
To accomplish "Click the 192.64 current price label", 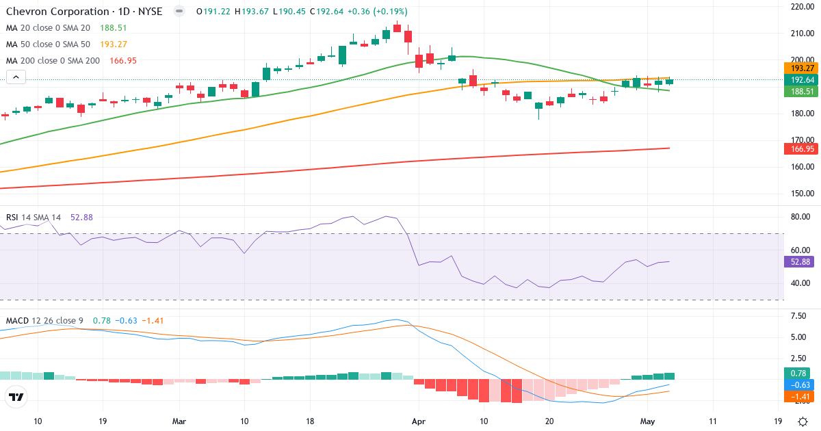I will pos(800,80).
